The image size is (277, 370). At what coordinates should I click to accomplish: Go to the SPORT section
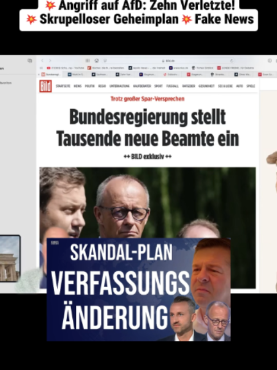click(x=158, y=86)
